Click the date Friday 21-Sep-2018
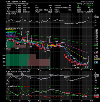This screenshot has width=100, height=102. point(85,4)
